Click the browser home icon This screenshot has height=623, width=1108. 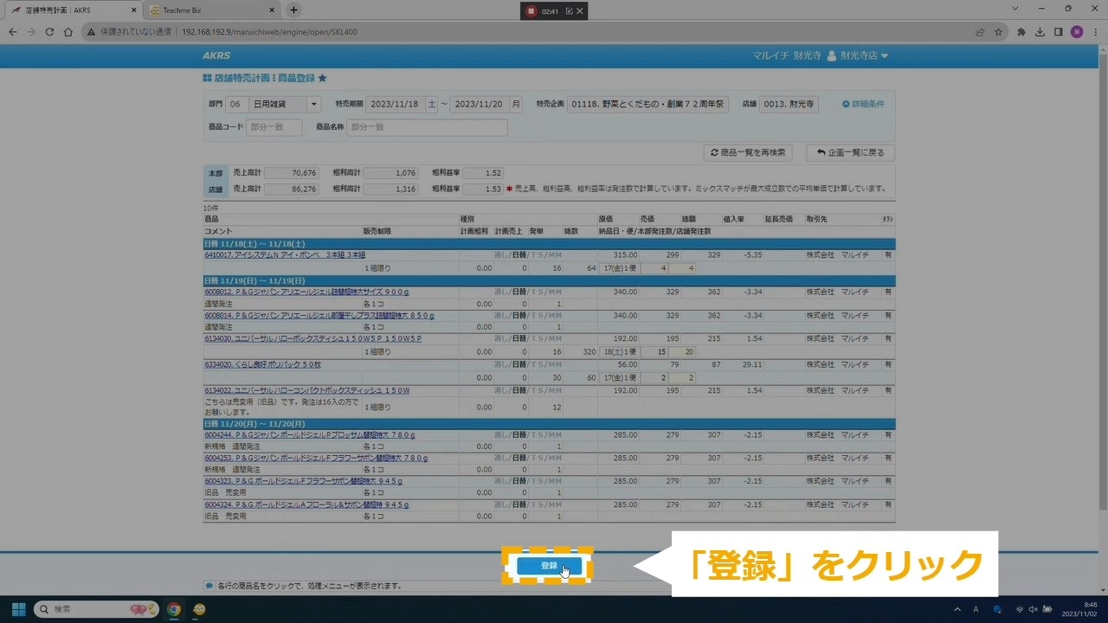[68, 32]
